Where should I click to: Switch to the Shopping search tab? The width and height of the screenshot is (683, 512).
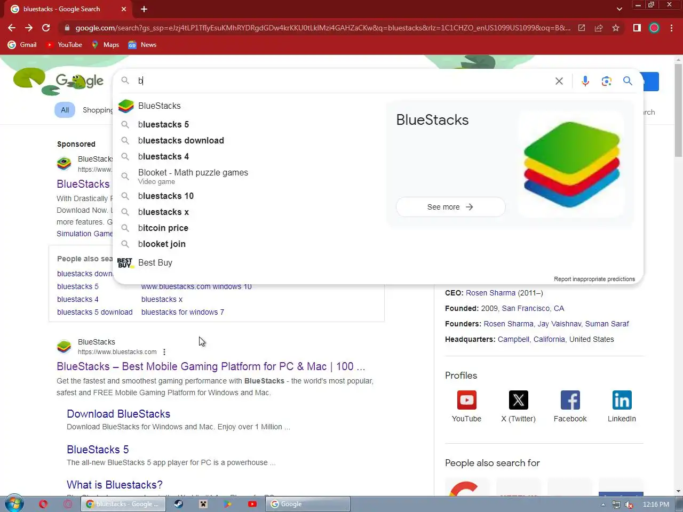tap(98, 110)
